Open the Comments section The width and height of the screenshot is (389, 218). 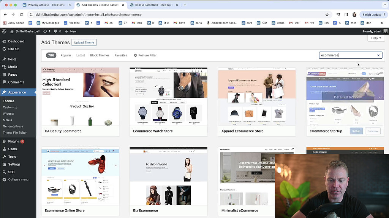point(15,82)
